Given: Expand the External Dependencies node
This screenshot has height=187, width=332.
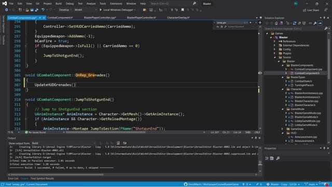Looking at the screenshot, I should click(x=275, y=45).
